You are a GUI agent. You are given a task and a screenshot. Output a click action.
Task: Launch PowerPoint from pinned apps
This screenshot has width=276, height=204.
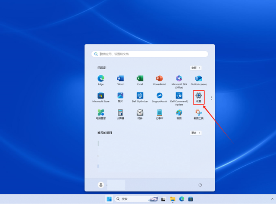pyautogui.click(x=160, y=80)
